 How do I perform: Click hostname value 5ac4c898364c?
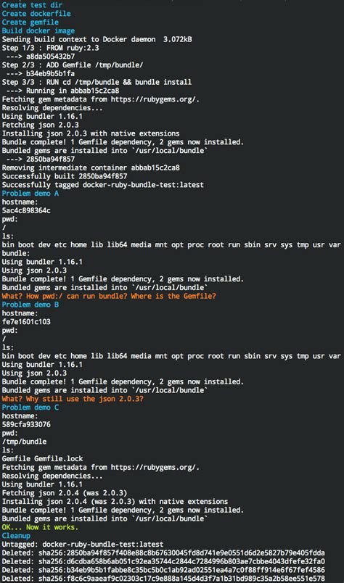pos(26,210)
